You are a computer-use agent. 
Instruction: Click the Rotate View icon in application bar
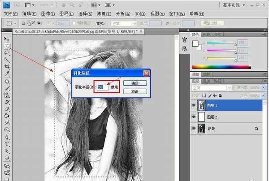click(x=81, y=5)
